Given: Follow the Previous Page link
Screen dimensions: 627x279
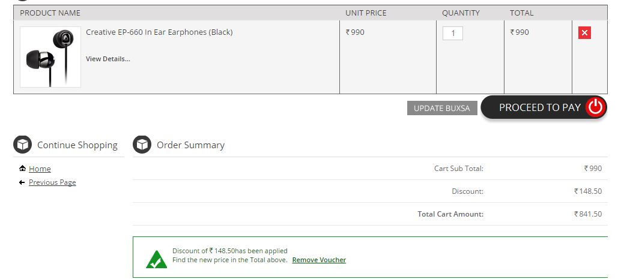Looking at the screenshot, I should [52, 182].
